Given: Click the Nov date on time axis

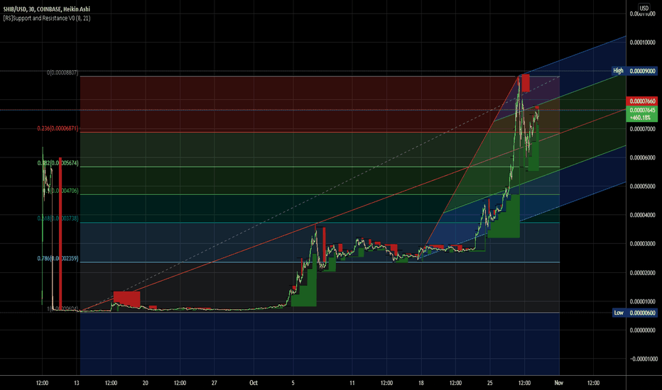Looking at the screenshot, I should (558, 383).
